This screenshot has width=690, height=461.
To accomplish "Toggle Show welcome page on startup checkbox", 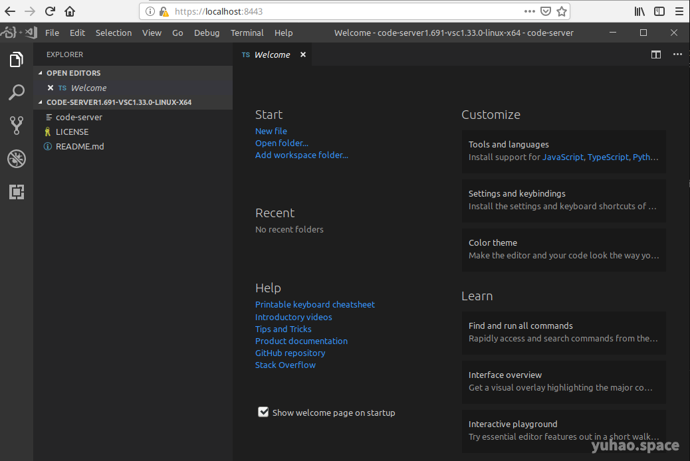I will click(263, 413).
